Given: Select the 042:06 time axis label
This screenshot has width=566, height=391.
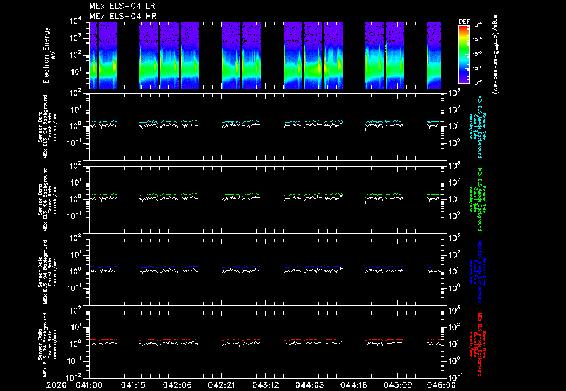Looking at the screenshot, I should click(177, 385).
